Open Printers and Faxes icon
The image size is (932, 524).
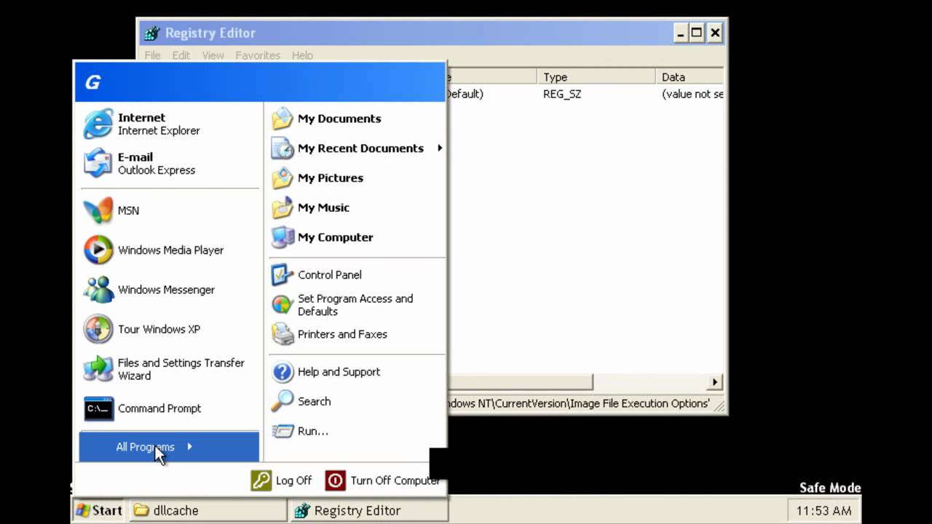pos(283,335)
